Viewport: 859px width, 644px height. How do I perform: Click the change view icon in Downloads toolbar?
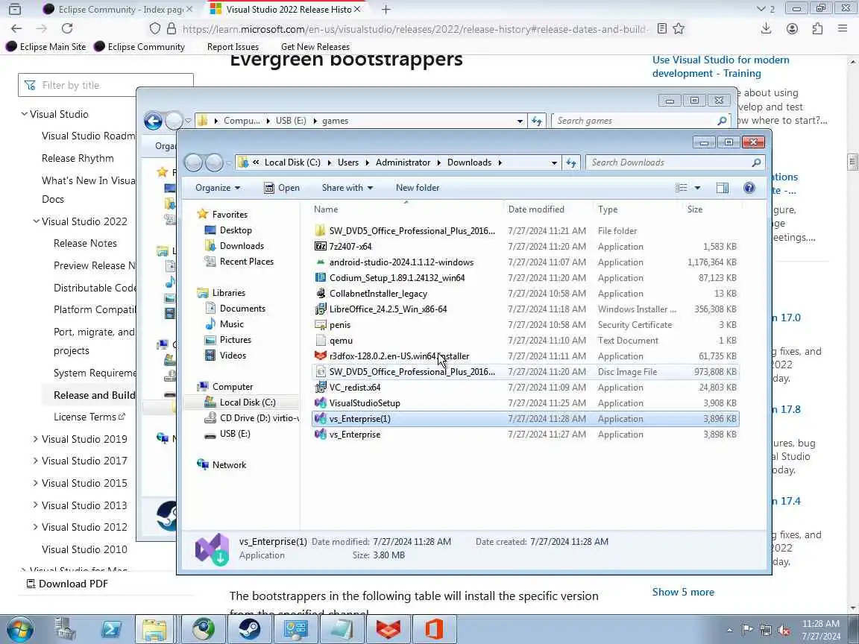point(681,188)
